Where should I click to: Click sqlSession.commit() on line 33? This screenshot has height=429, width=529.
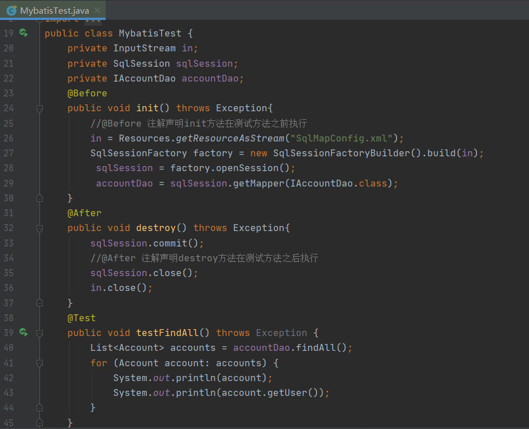tap(145, 243)
